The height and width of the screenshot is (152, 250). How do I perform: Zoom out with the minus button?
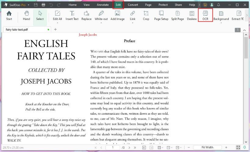point(189,147)
